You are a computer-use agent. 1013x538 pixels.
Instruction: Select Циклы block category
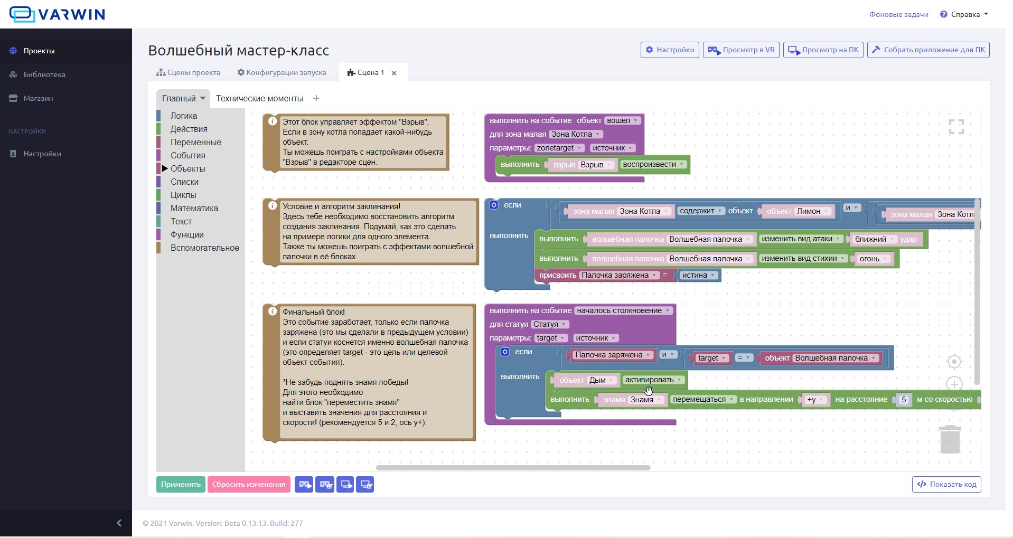pyautogui.click(x=183, y=195)
